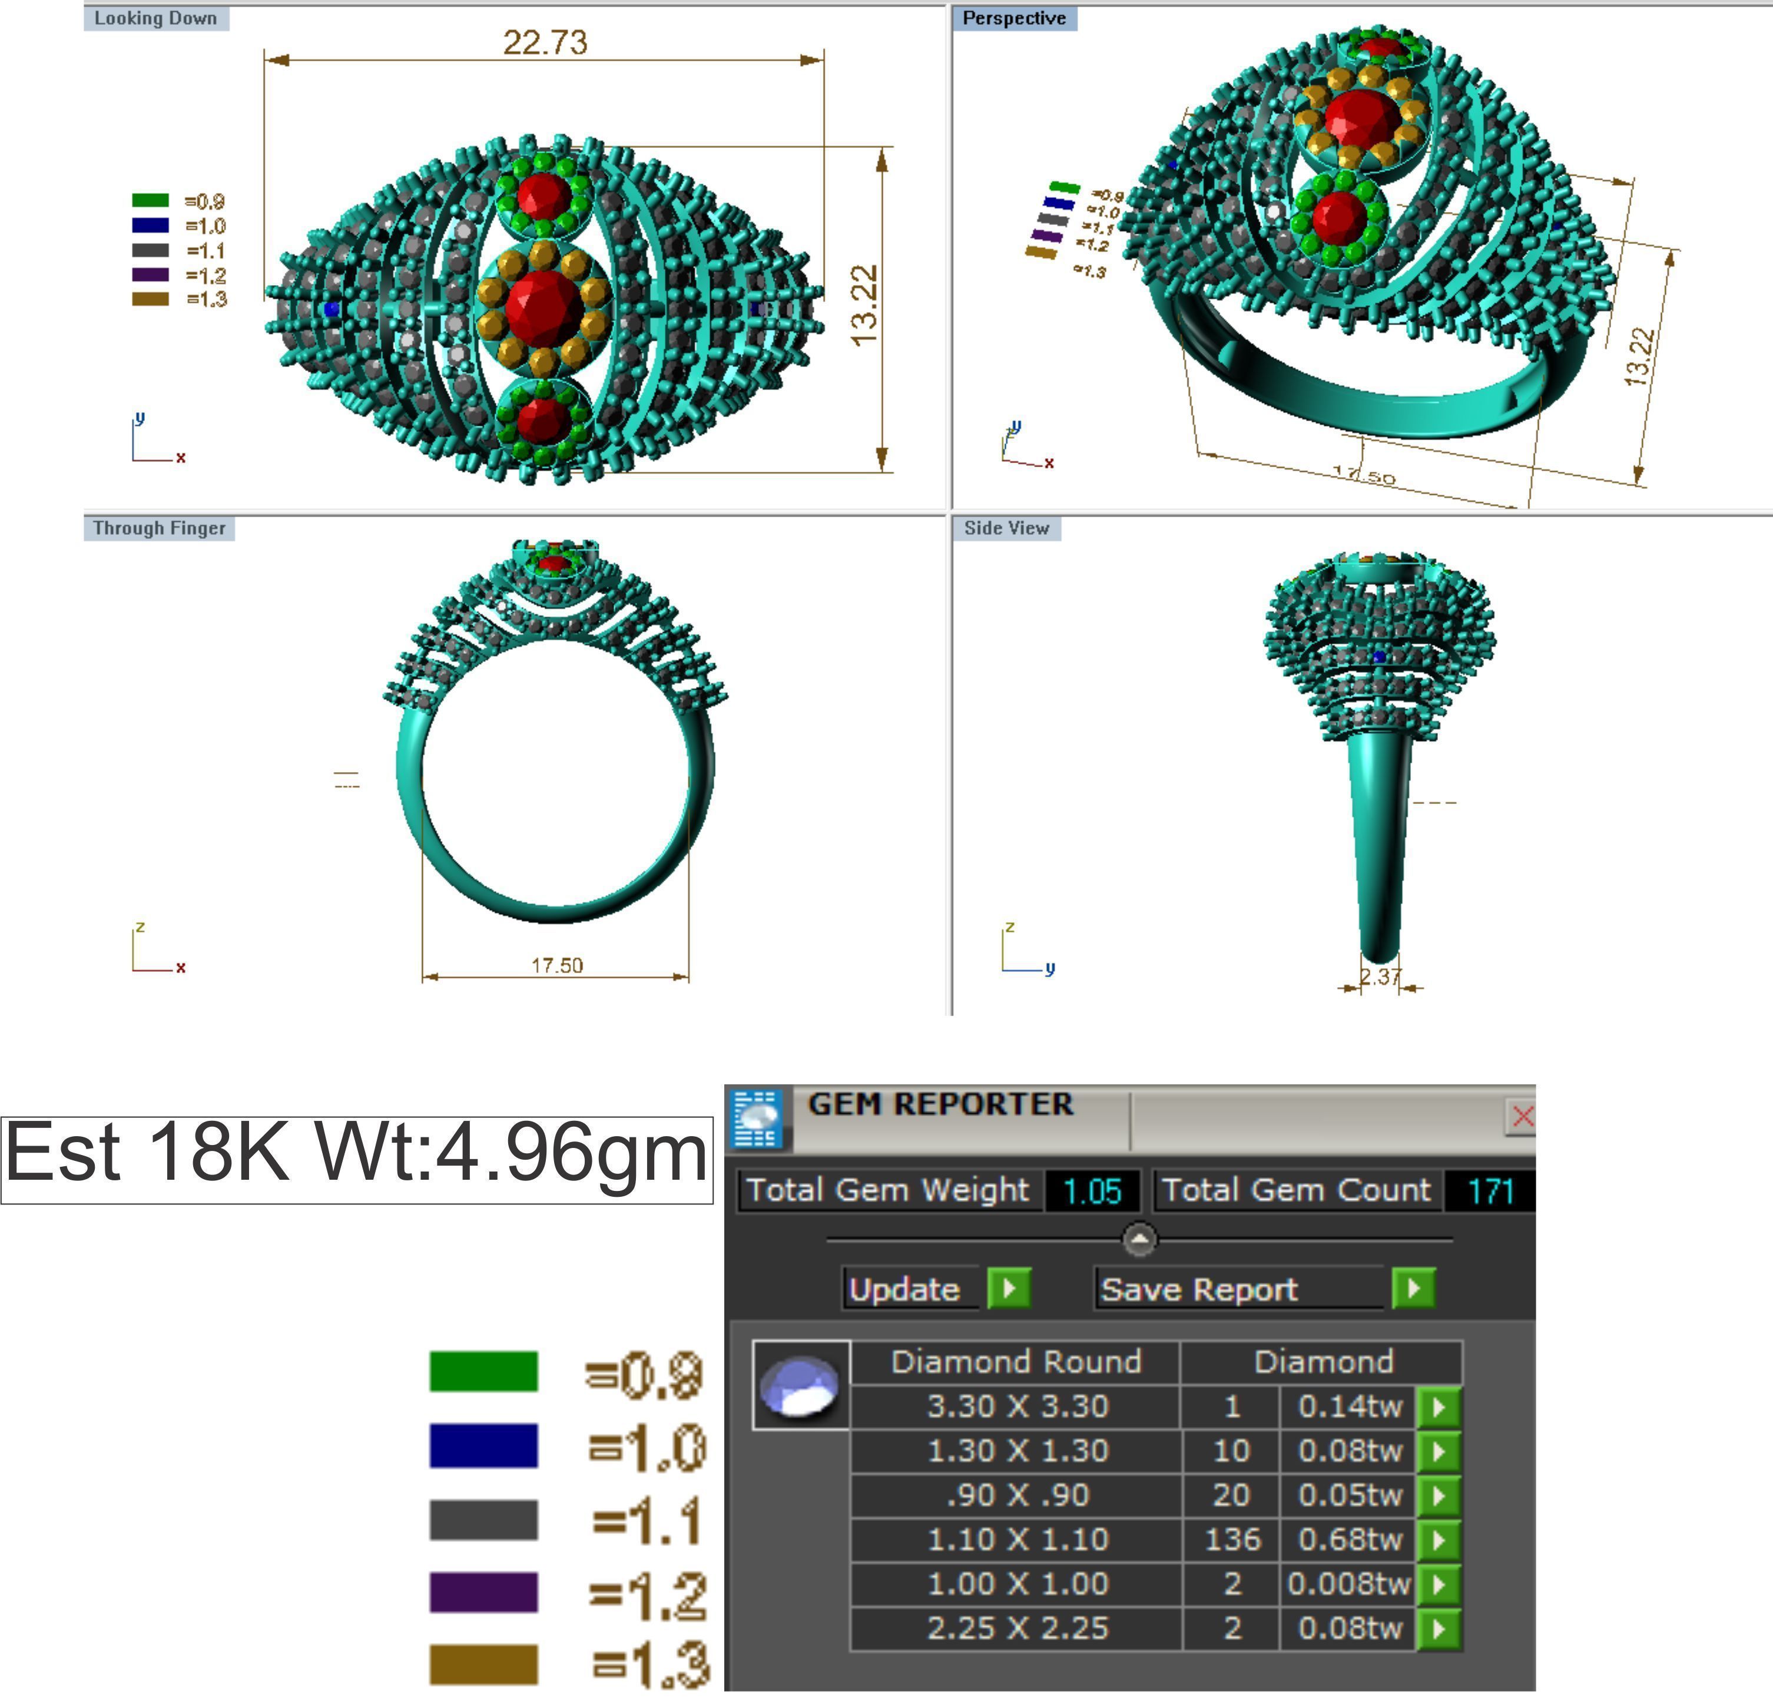Click the 0.008tw weight cell
The image size is (1773, 1701).
coord(1349,1583)
